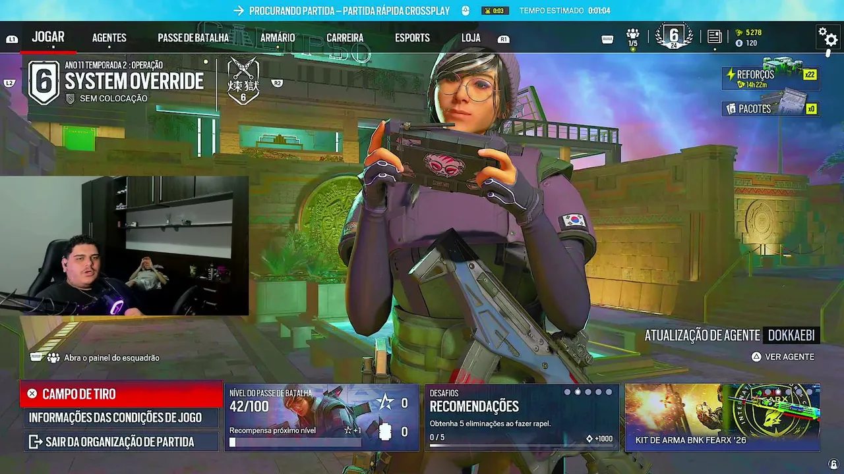Click the level 24 clearance badge

coord(674,36)
